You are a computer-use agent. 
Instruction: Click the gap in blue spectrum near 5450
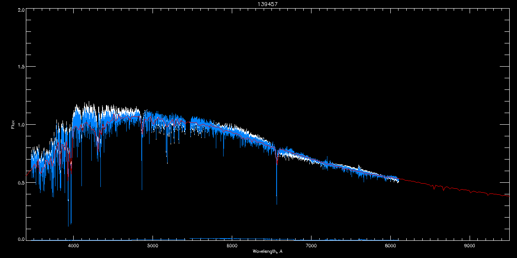coord(188,125)
